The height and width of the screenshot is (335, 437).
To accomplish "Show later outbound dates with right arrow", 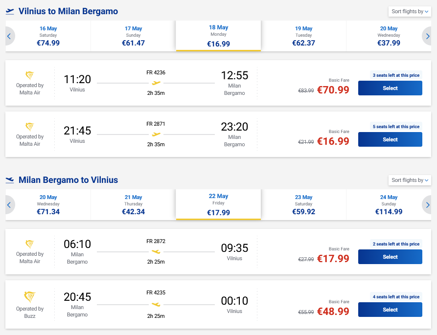I will [428, 36].
